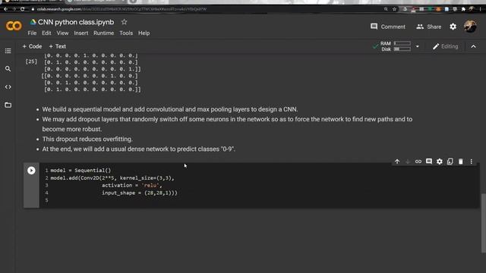The width and height of the screenshot is (486, 273).
Task: Click the browser back arrow
Action: [x=6, y=9]
